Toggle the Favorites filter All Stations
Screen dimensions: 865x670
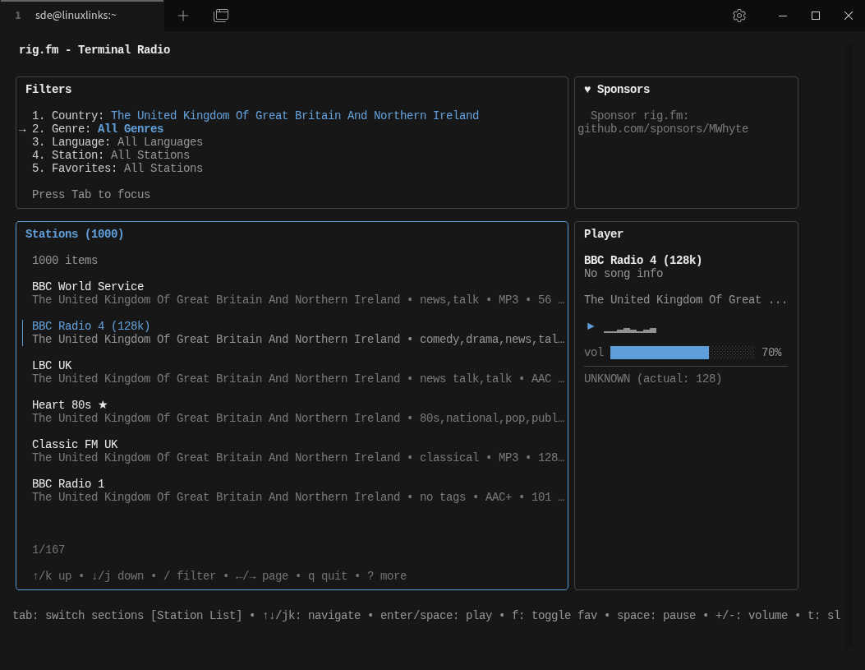[x=163, y=169]
